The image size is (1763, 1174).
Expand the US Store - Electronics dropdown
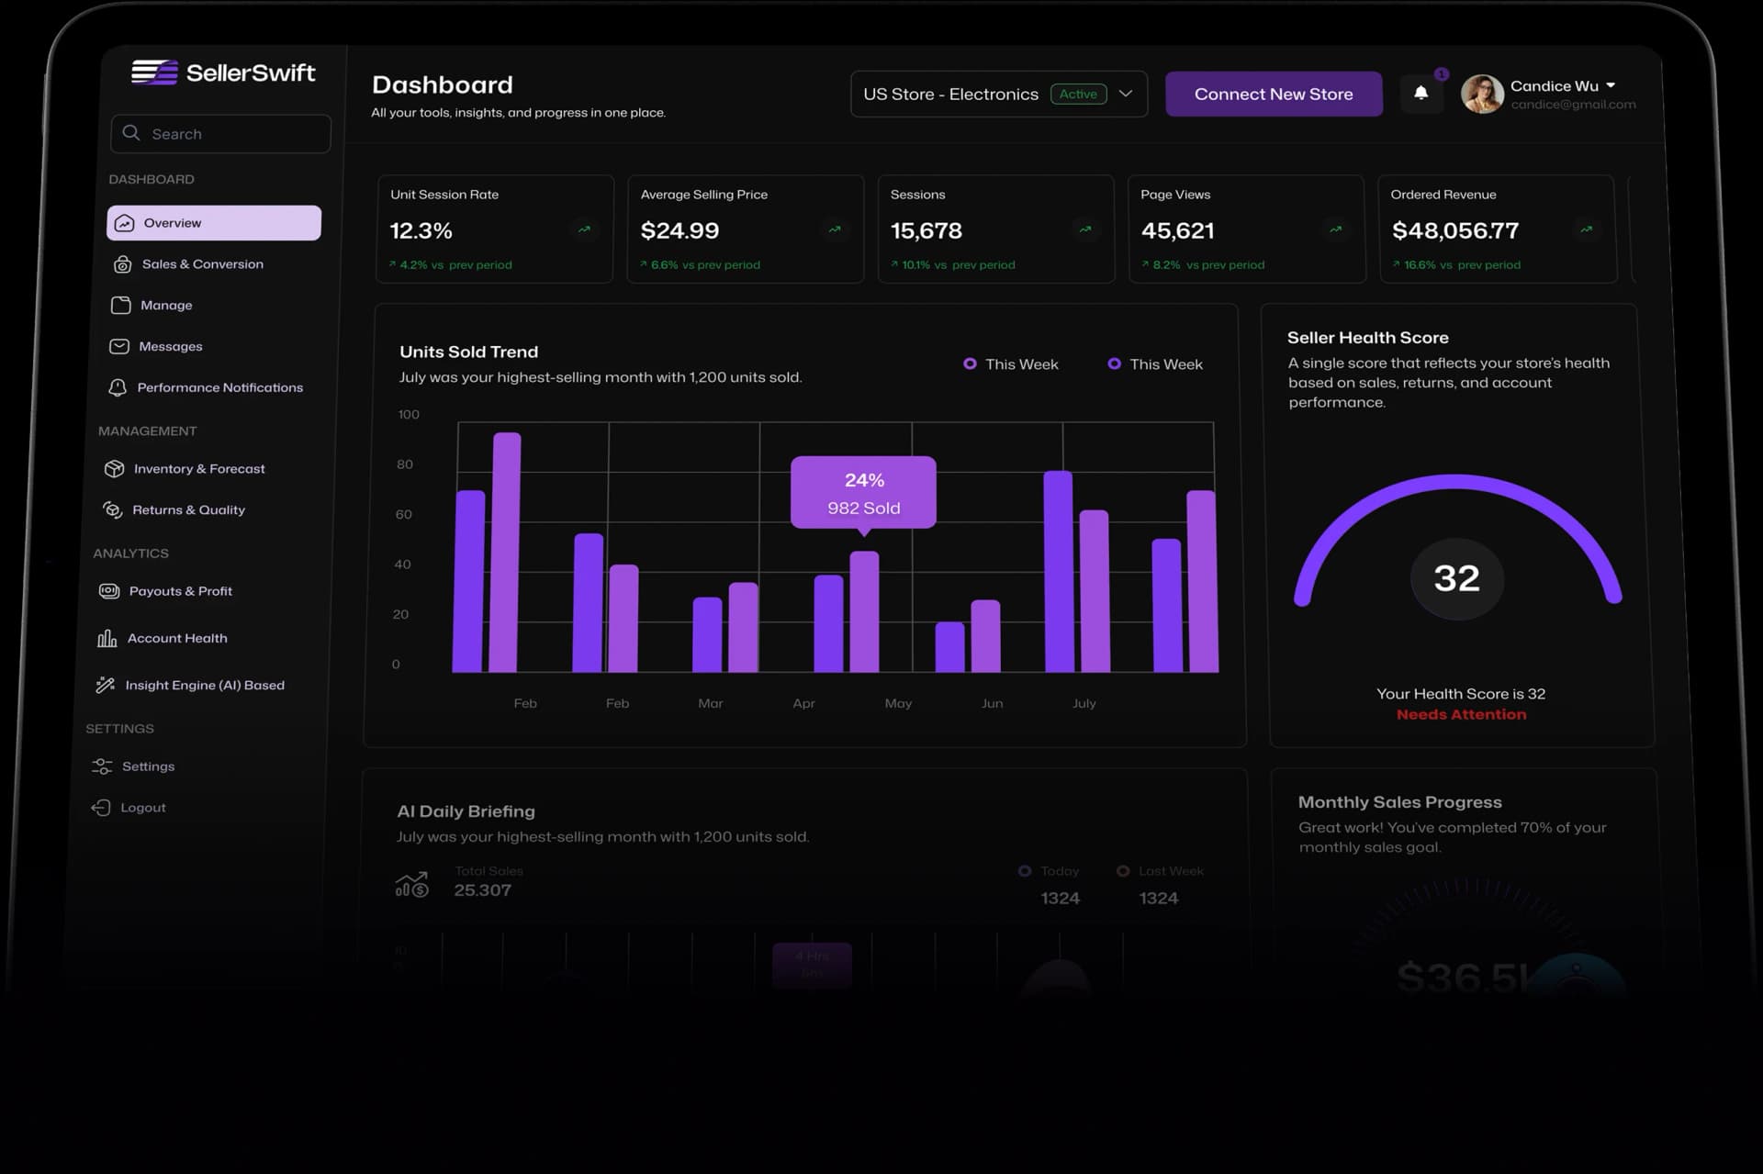tap(1126, 93)
